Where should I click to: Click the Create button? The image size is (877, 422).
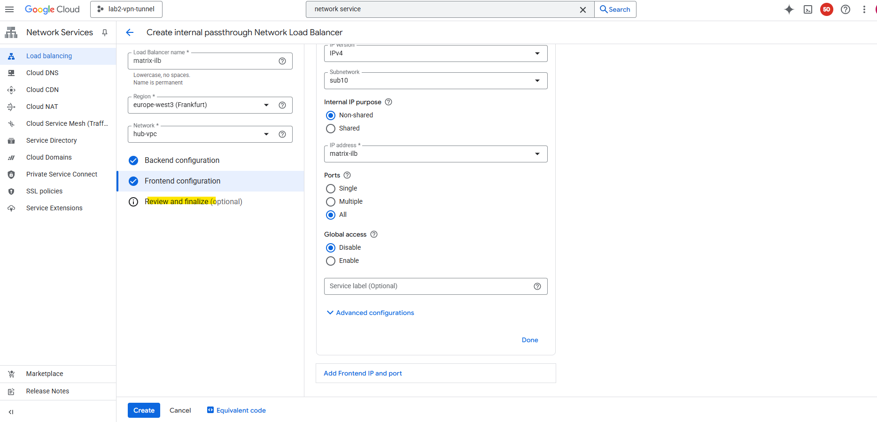point(144,410)
